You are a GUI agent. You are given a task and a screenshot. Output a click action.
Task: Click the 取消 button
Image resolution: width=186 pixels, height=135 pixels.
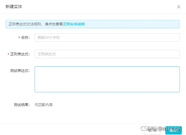[x=152, y=130]
